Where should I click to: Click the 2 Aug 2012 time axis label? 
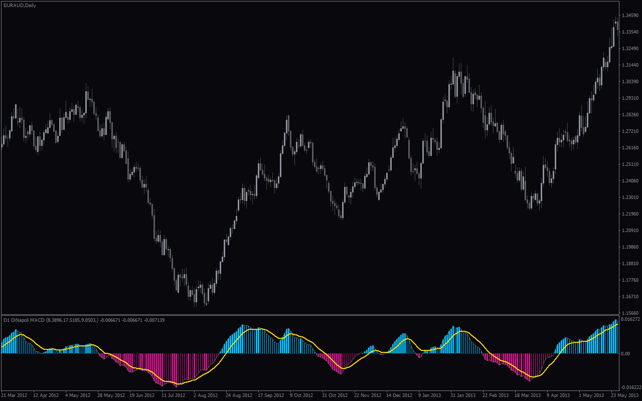click(x=206, y=395)
